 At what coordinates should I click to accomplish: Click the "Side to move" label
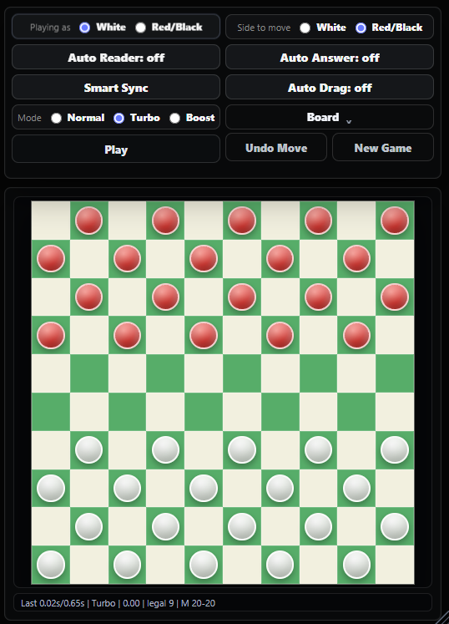[264, 28]
